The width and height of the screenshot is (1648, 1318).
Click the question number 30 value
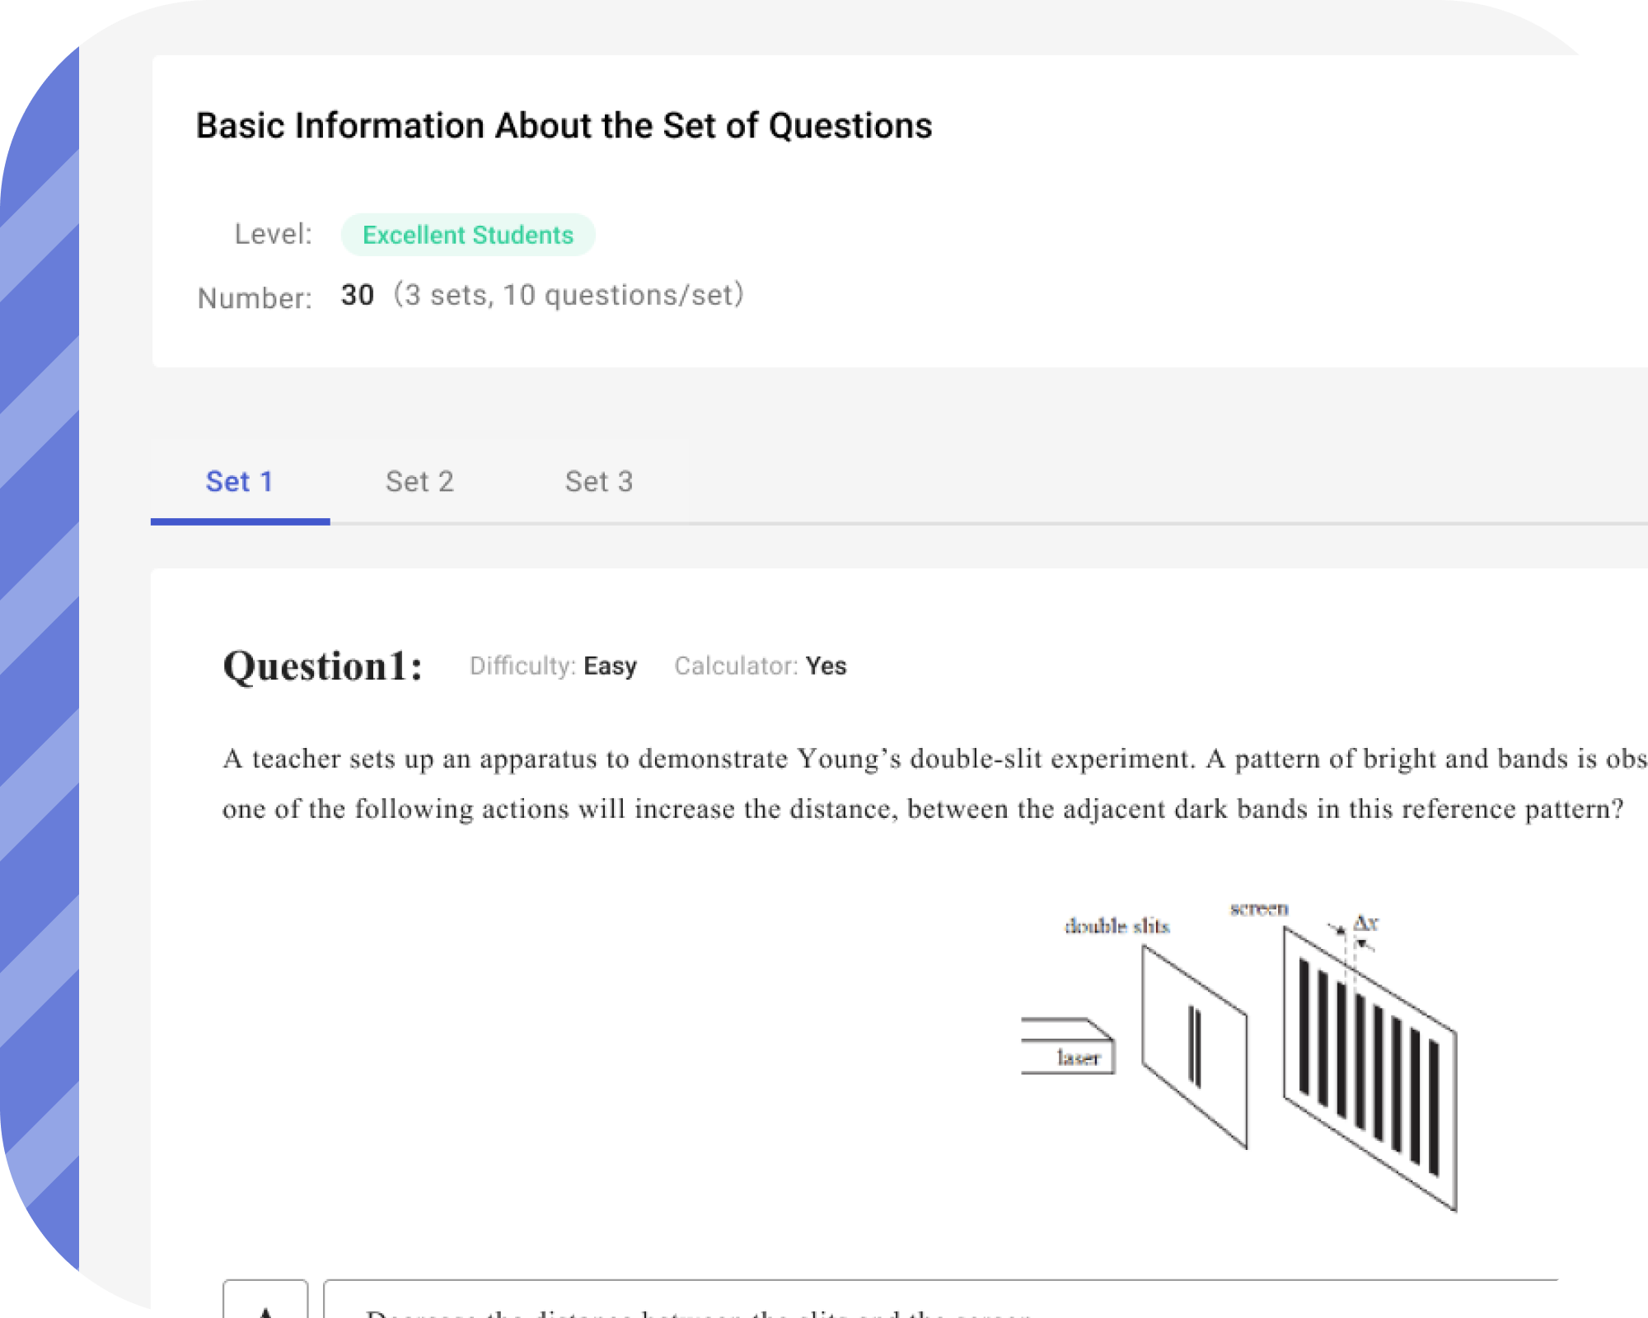click(358, 295)
